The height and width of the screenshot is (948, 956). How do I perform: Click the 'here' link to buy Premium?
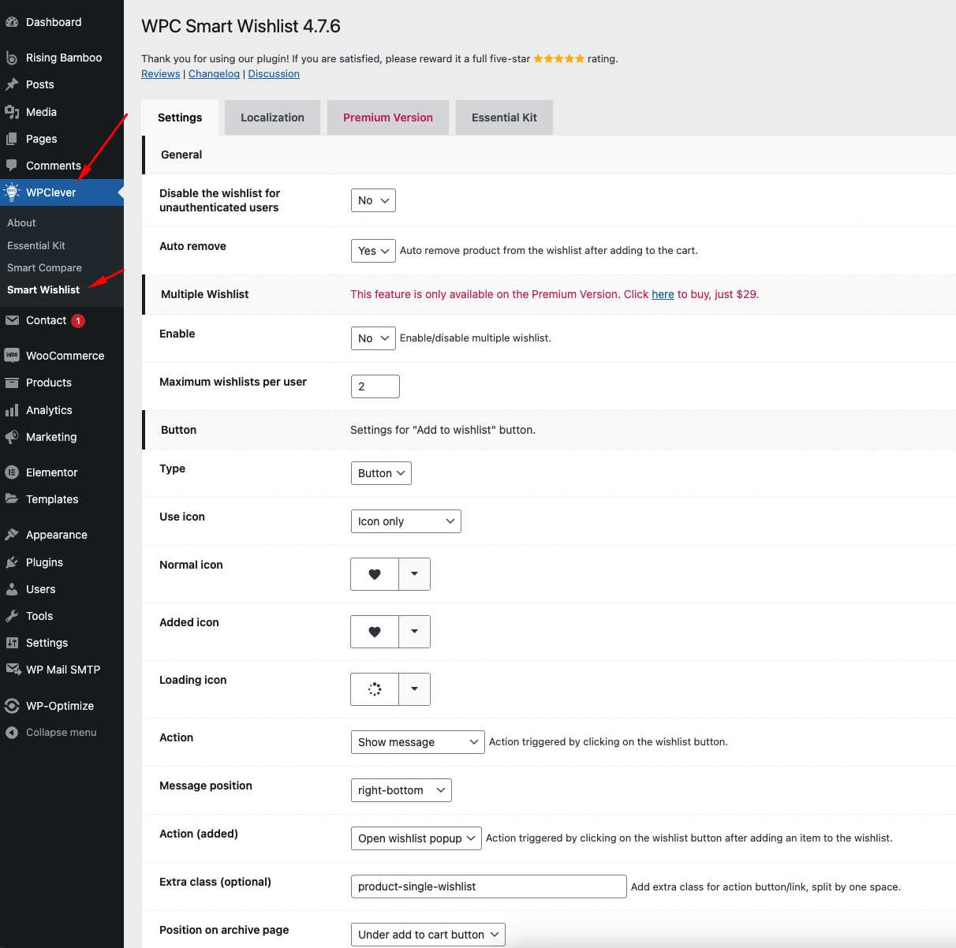[x=663, y=294]
